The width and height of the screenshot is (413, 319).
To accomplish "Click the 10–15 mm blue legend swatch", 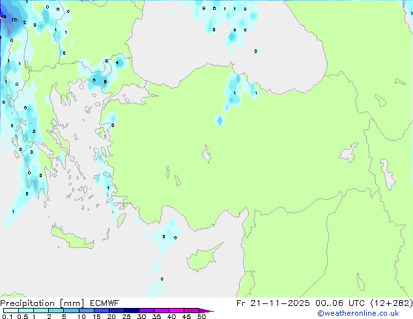I will 87,311.
